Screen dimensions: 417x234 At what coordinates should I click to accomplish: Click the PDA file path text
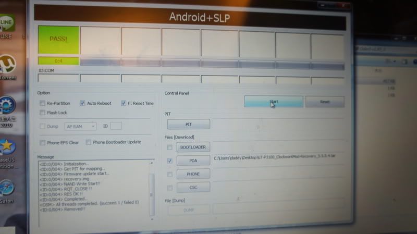274,157
